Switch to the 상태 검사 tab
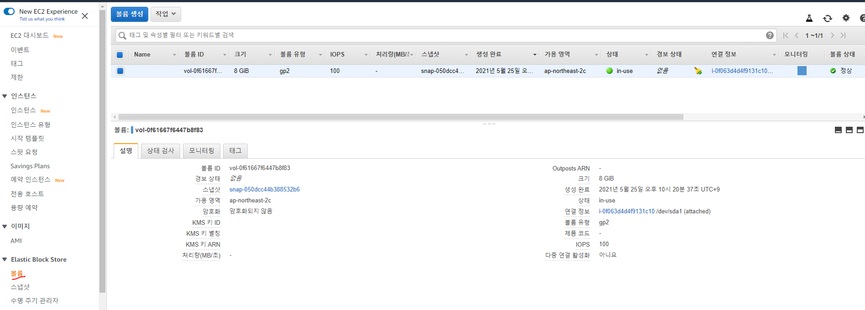The image size is (865, 310). pos(161,151)
